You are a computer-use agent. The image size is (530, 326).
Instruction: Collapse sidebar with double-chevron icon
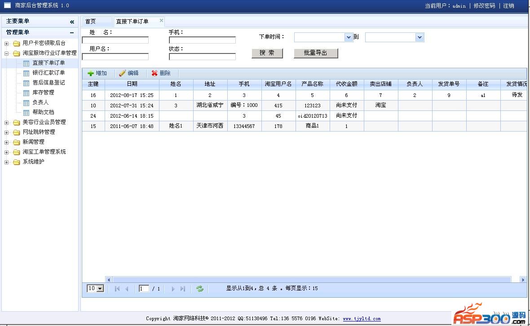[x=72, y=22]
